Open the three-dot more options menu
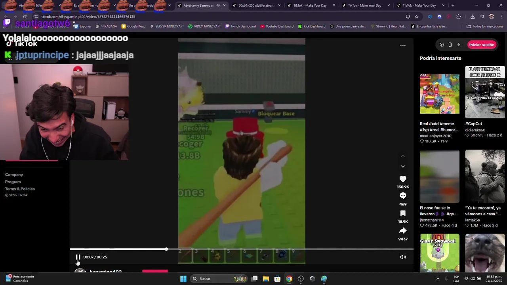 [x=403, y=45]
